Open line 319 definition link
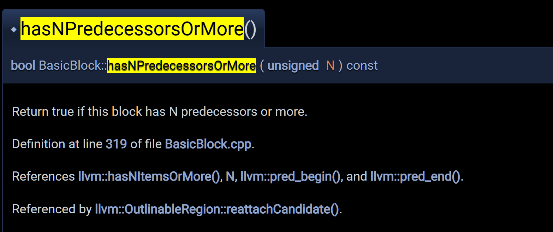This screenshot has height=232, width=553. [x=116, y=144]
